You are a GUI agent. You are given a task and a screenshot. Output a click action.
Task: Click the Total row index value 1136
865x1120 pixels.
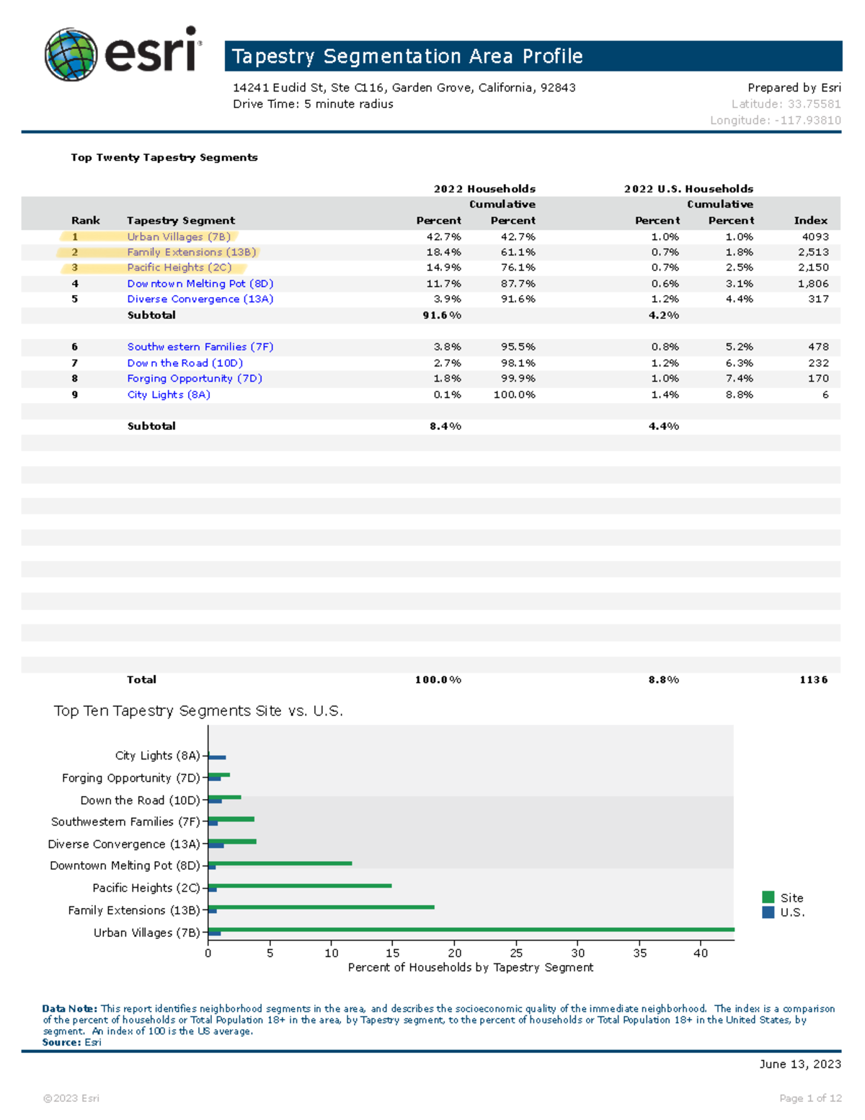(813, 679)
